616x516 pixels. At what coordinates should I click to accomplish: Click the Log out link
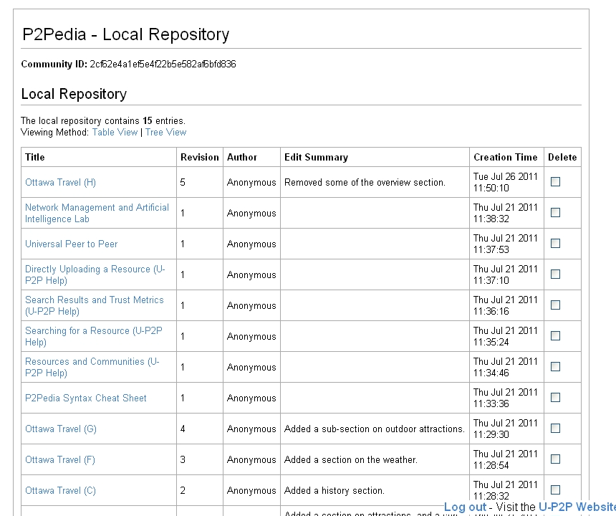click(x=465, y=507)
